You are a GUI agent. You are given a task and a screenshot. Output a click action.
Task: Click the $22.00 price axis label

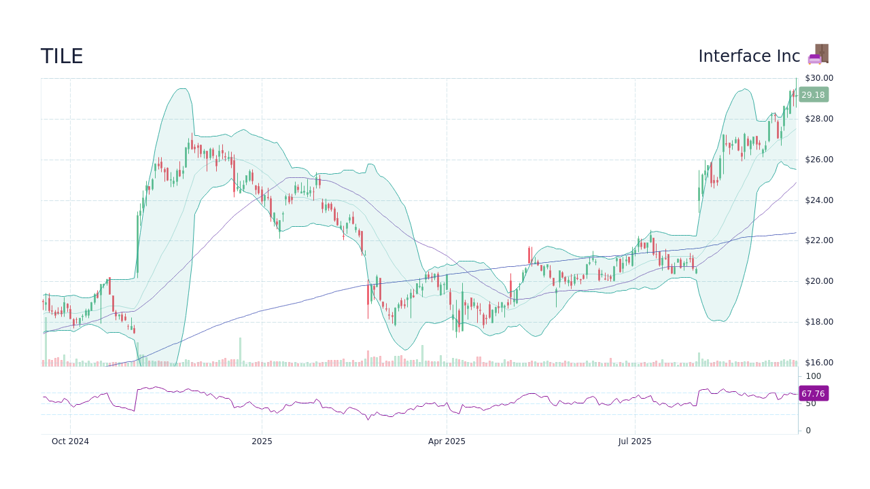pos(819,240)
